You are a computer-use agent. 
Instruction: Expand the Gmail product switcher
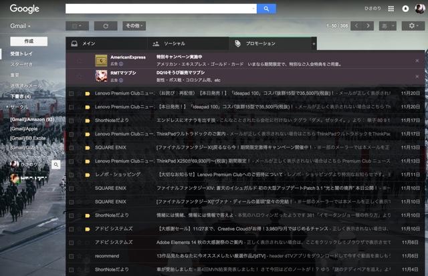[x=21, y=26]
